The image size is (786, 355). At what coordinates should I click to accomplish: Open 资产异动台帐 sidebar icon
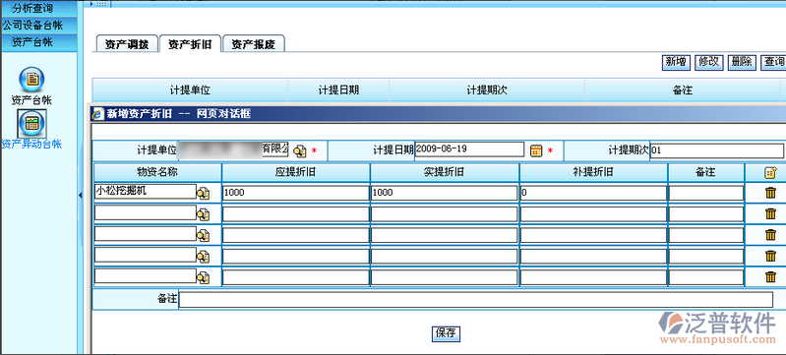point(31,123)
